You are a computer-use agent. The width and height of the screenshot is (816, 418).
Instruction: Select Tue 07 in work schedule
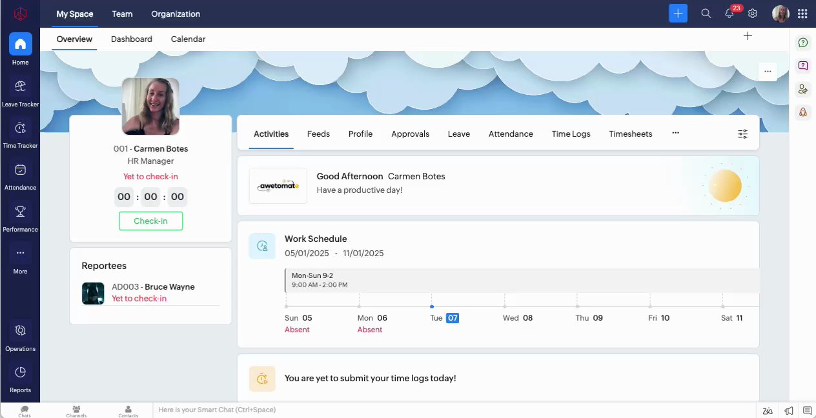pos(444,318)
